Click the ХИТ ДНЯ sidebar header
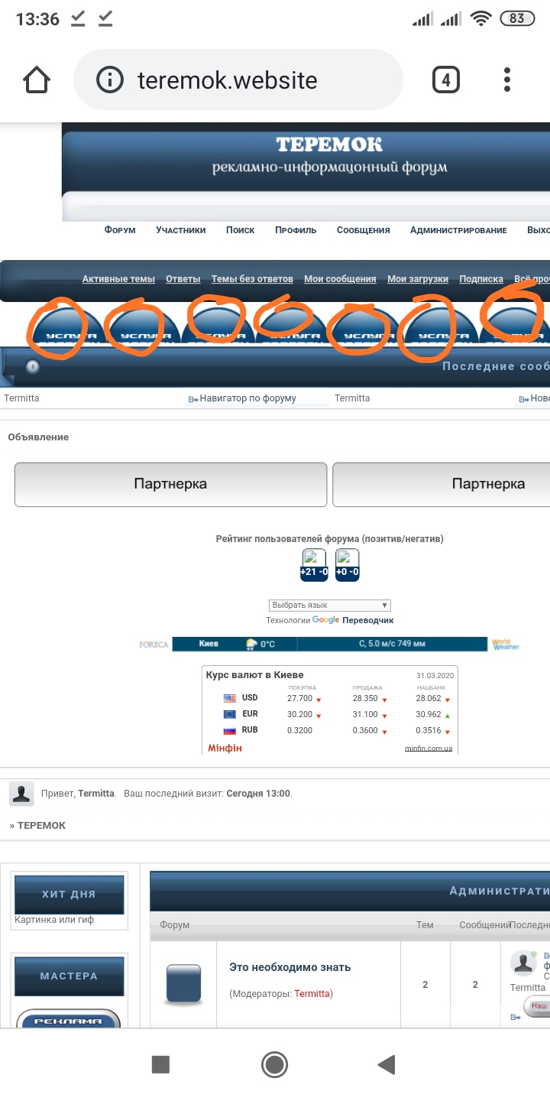Image resolution: width=550 pixels, height=1101 pixels. [69, 895]
